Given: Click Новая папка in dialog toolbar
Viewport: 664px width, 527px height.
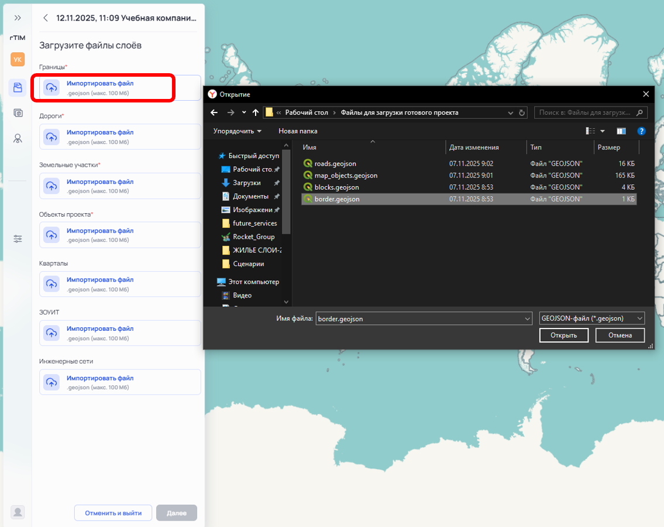Looking at the screenshot, I should pyautogui.click(x=298, y=131).
